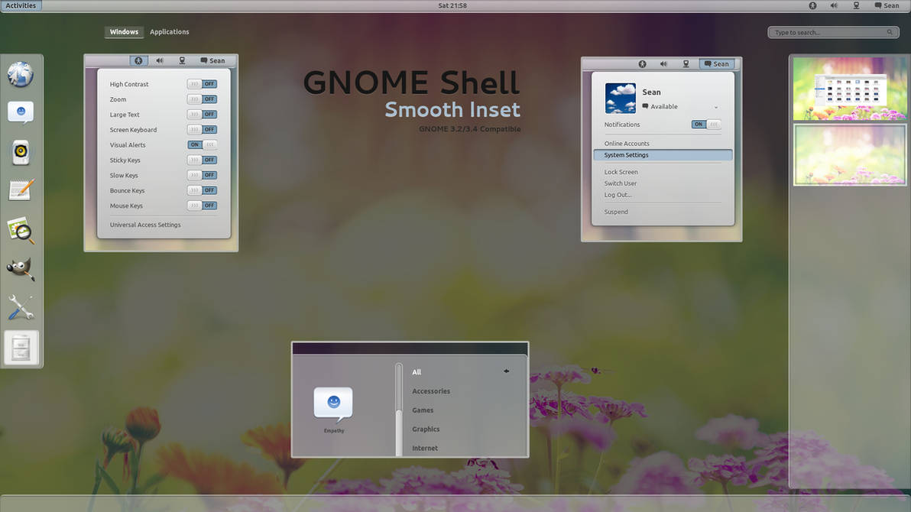Screen dimensions: 911x512
Task: Toggle the High Contrast switch
Action: [202, 84]
